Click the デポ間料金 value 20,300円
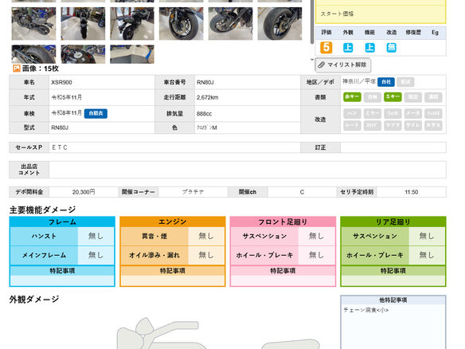This screenshot has height=349, width=465. pos(84,192)
